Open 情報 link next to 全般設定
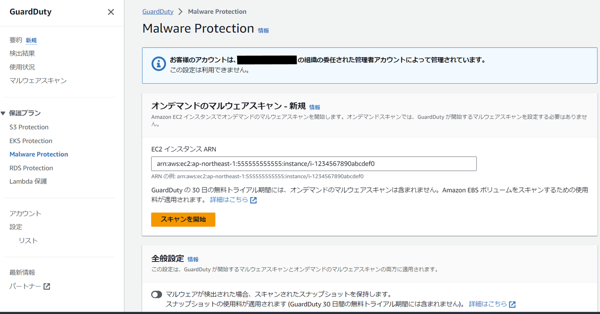Screen dimensions: 600x314 (193, 259)
